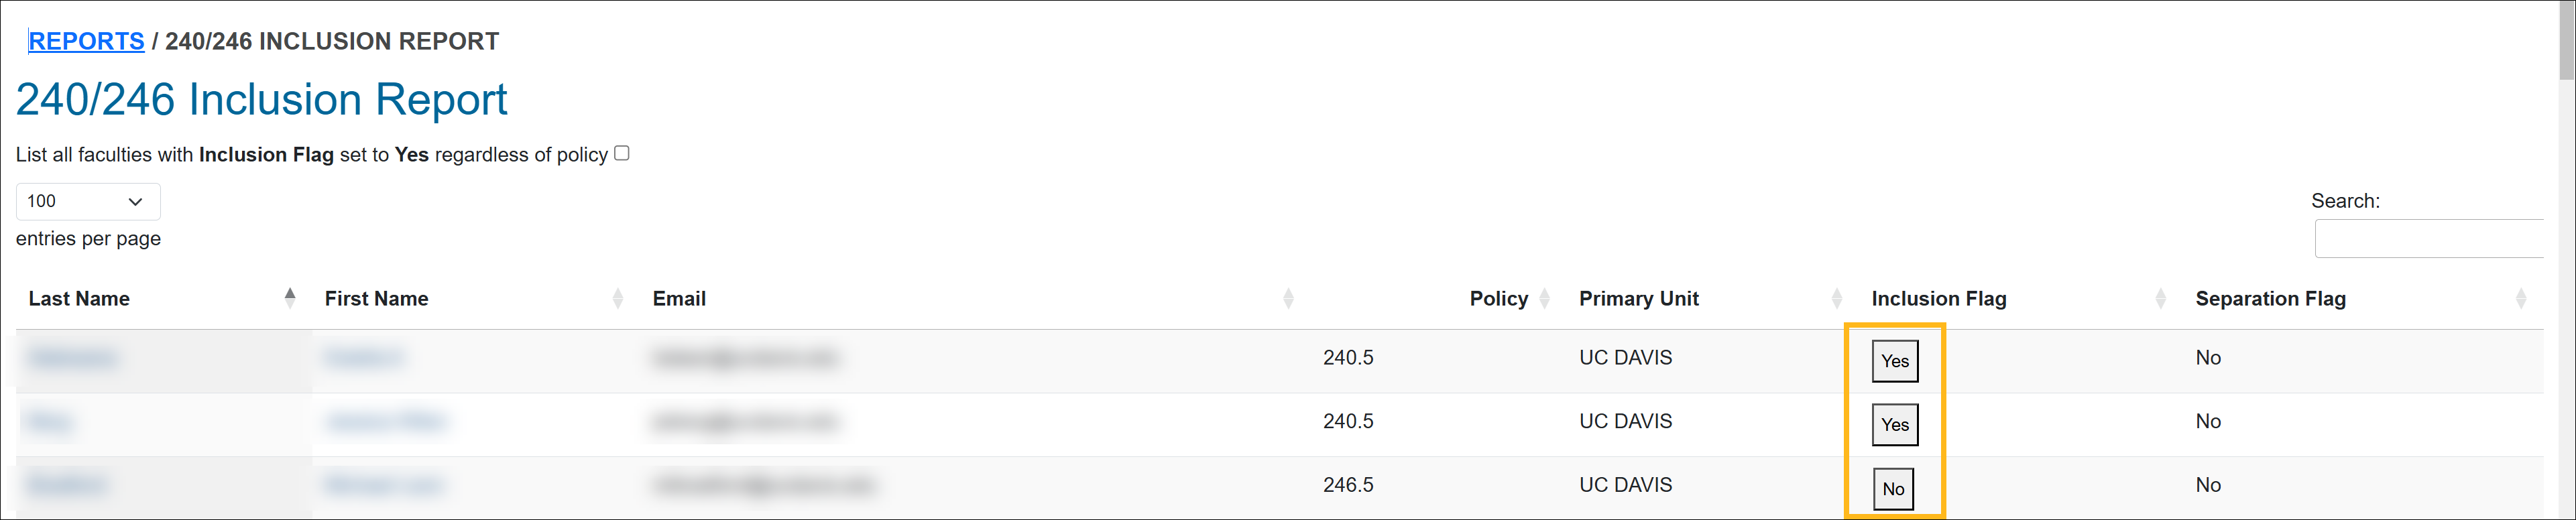Toggle the first row's Inclusion Flag to No

[x=1895, y=361]
